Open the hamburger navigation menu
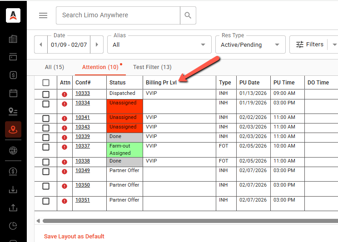 click(x=43, y=15)
